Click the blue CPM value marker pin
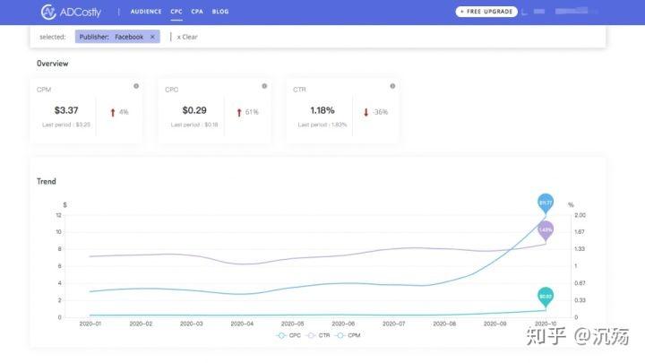This screenshot has height=363, width=645. point(546,203)
